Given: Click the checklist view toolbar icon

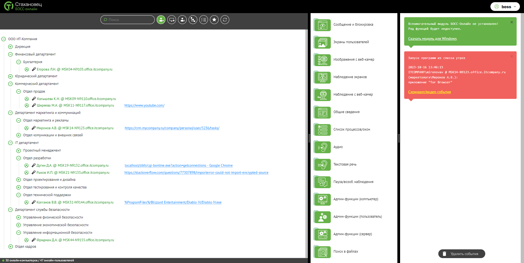Looking at the screenshot, I should pos(204,20).
